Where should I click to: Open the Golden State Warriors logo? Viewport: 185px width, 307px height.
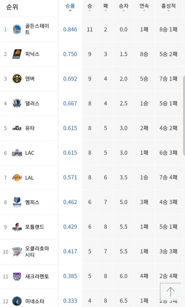17,29
